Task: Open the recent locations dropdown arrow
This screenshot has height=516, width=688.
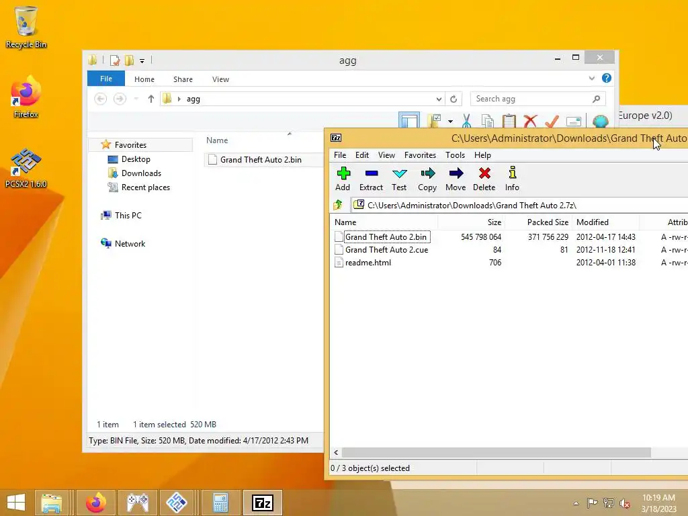Action: 136,99
